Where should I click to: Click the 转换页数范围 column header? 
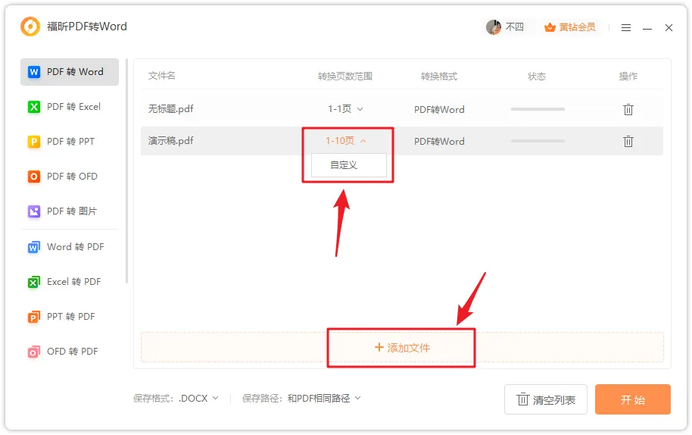click(x=345, y=77)
